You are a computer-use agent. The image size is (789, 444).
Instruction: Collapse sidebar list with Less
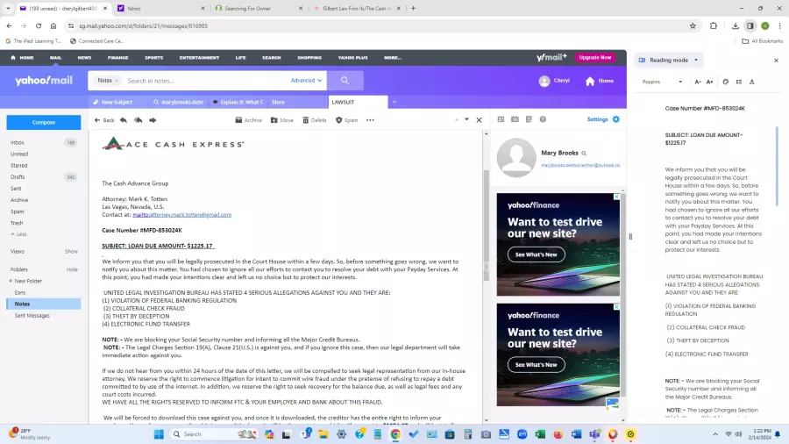tap(18, 234)
